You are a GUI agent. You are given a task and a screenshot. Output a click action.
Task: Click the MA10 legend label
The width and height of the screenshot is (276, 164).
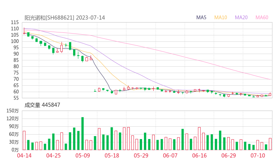(220, 18)
